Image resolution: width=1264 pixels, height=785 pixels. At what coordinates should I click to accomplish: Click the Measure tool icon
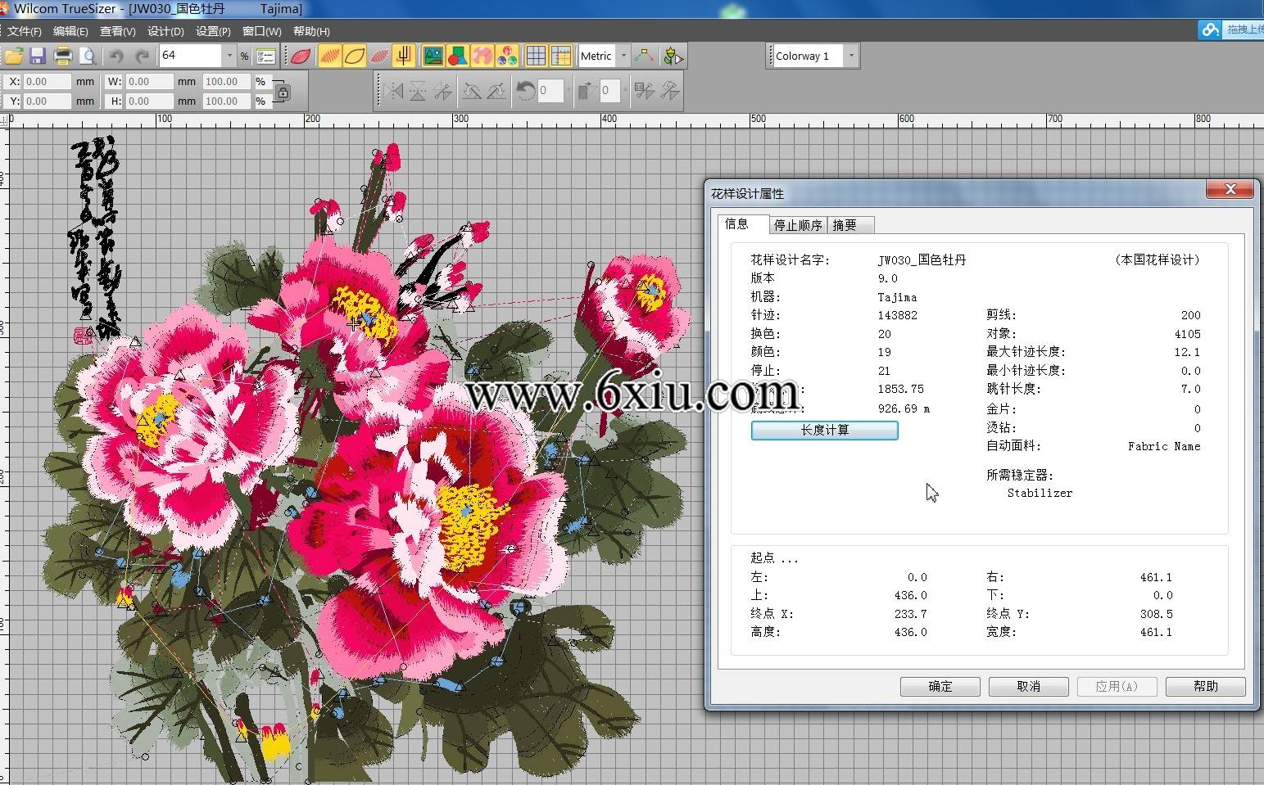point(644,56)
